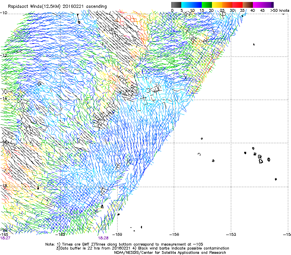The image size is (291, 255).
Task: Click the ">50 knots" legend label
Action: click(280, 11)
